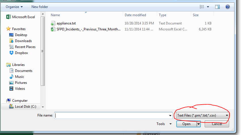The width and height of the screenshot is (241, 135).
Task: Click the Cancel button
Action: click(217, 124)
